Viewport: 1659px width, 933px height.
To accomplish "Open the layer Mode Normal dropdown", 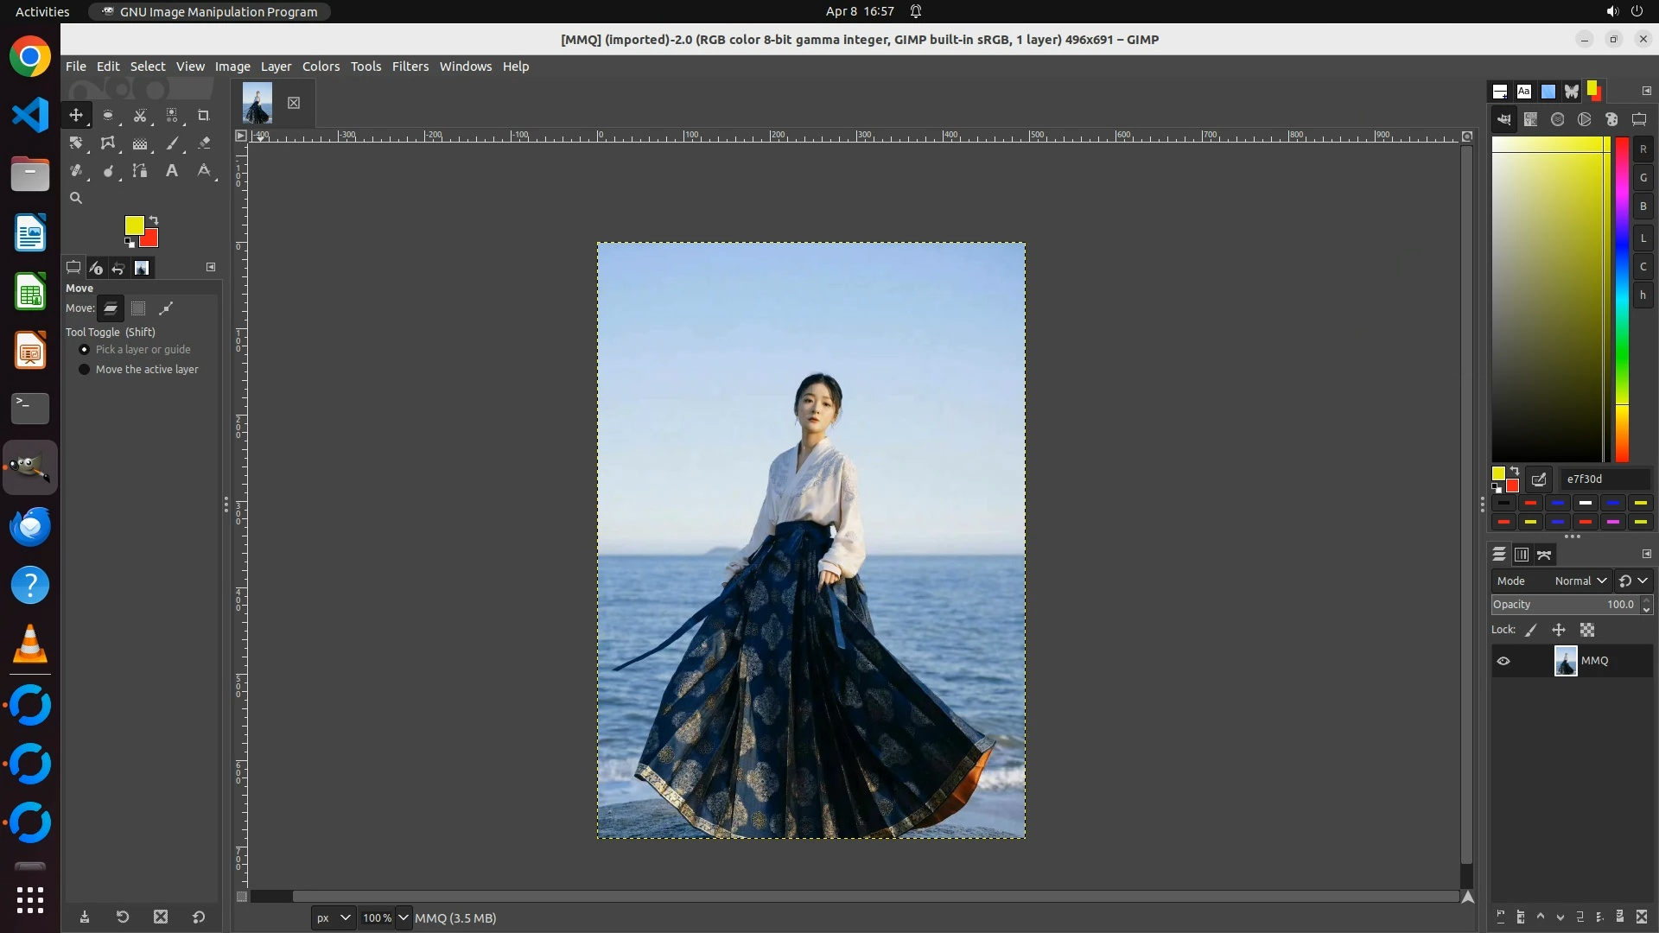I will click(x=1580, y=581).
